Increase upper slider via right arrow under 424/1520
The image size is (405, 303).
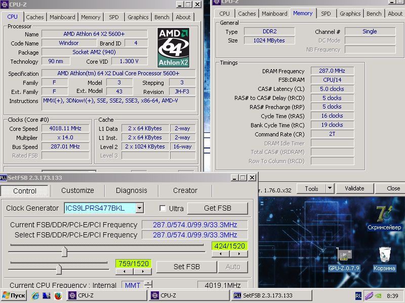[239, 254]
